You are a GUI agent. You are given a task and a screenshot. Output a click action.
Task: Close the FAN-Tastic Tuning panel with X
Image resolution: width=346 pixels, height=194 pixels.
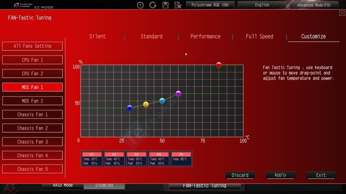[x=342, y=13]
